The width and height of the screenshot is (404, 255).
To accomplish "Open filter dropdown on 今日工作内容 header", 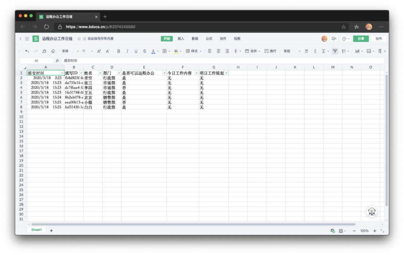I will pyautogui.click(x=196, y=73).
